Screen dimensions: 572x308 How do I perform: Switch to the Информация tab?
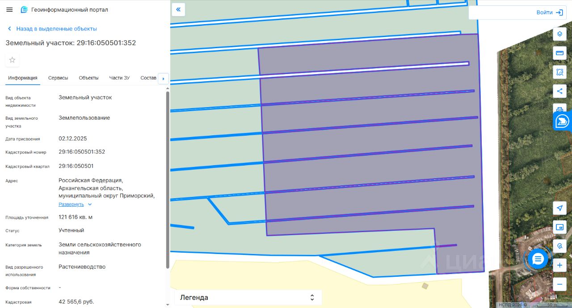pos(23,78)
